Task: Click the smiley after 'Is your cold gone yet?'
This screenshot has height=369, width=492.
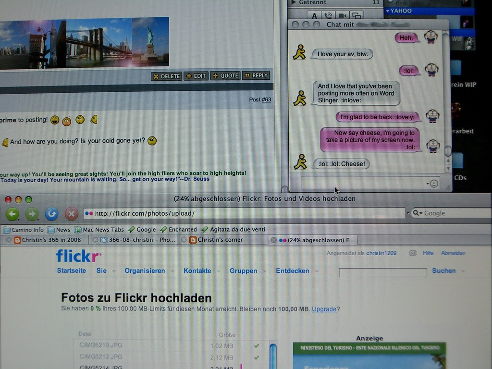Action: point(152,141)
